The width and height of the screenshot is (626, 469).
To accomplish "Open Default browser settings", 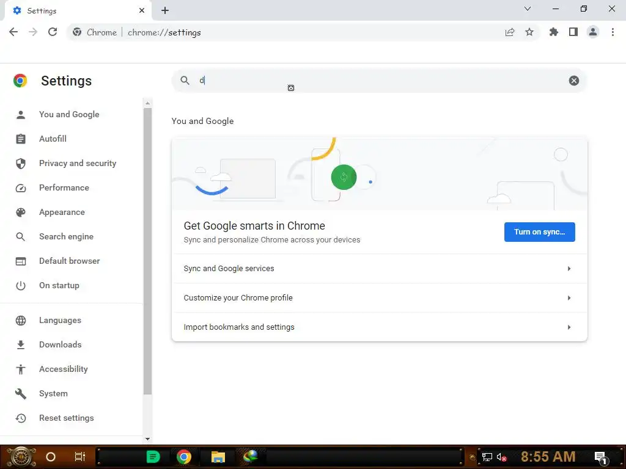I will [x=70, y=261].
